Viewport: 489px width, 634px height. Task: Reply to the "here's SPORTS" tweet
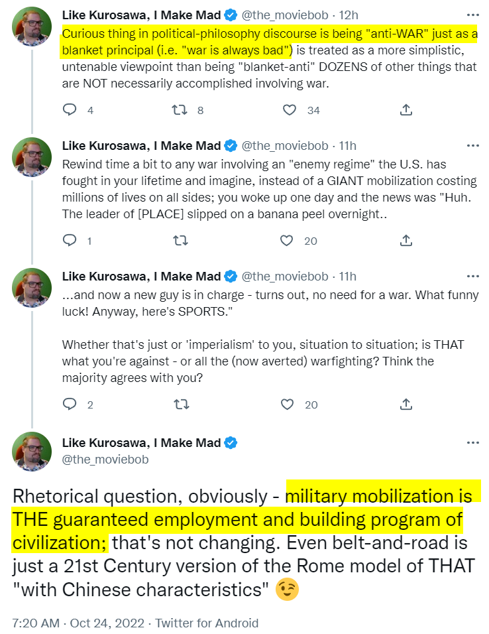click(70, 404)
